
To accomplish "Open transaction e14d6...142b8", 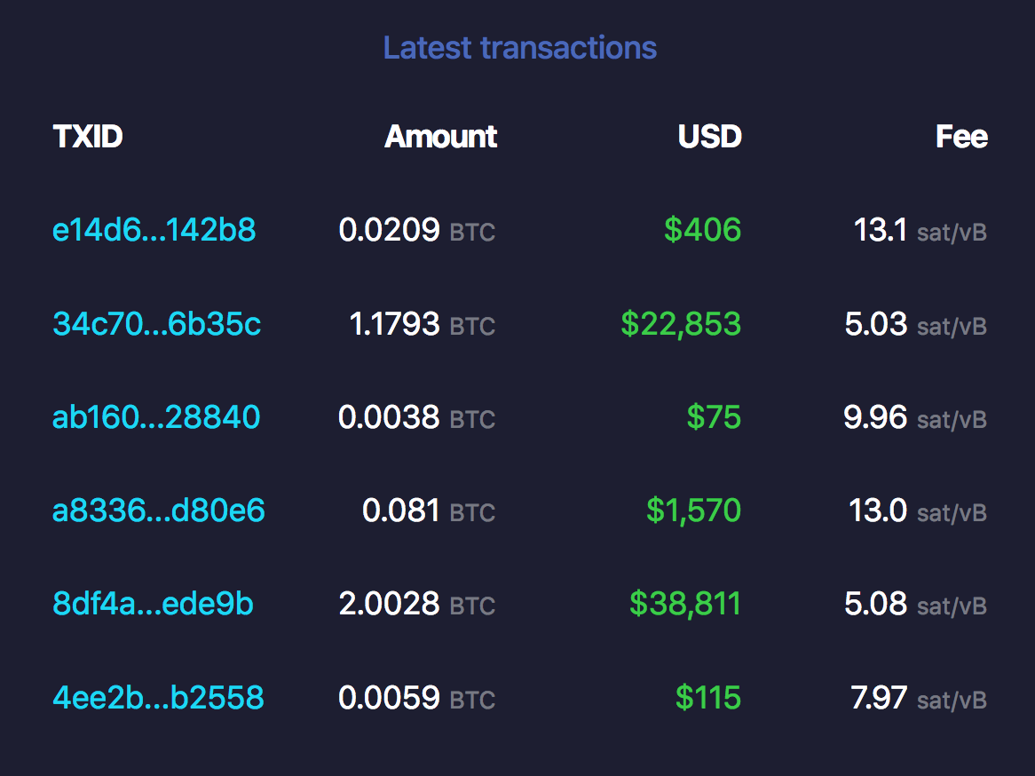I will click(154, 230).
